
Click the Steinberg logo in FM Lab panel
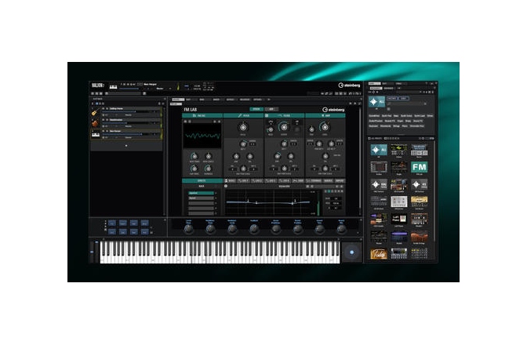pos(333,110)
